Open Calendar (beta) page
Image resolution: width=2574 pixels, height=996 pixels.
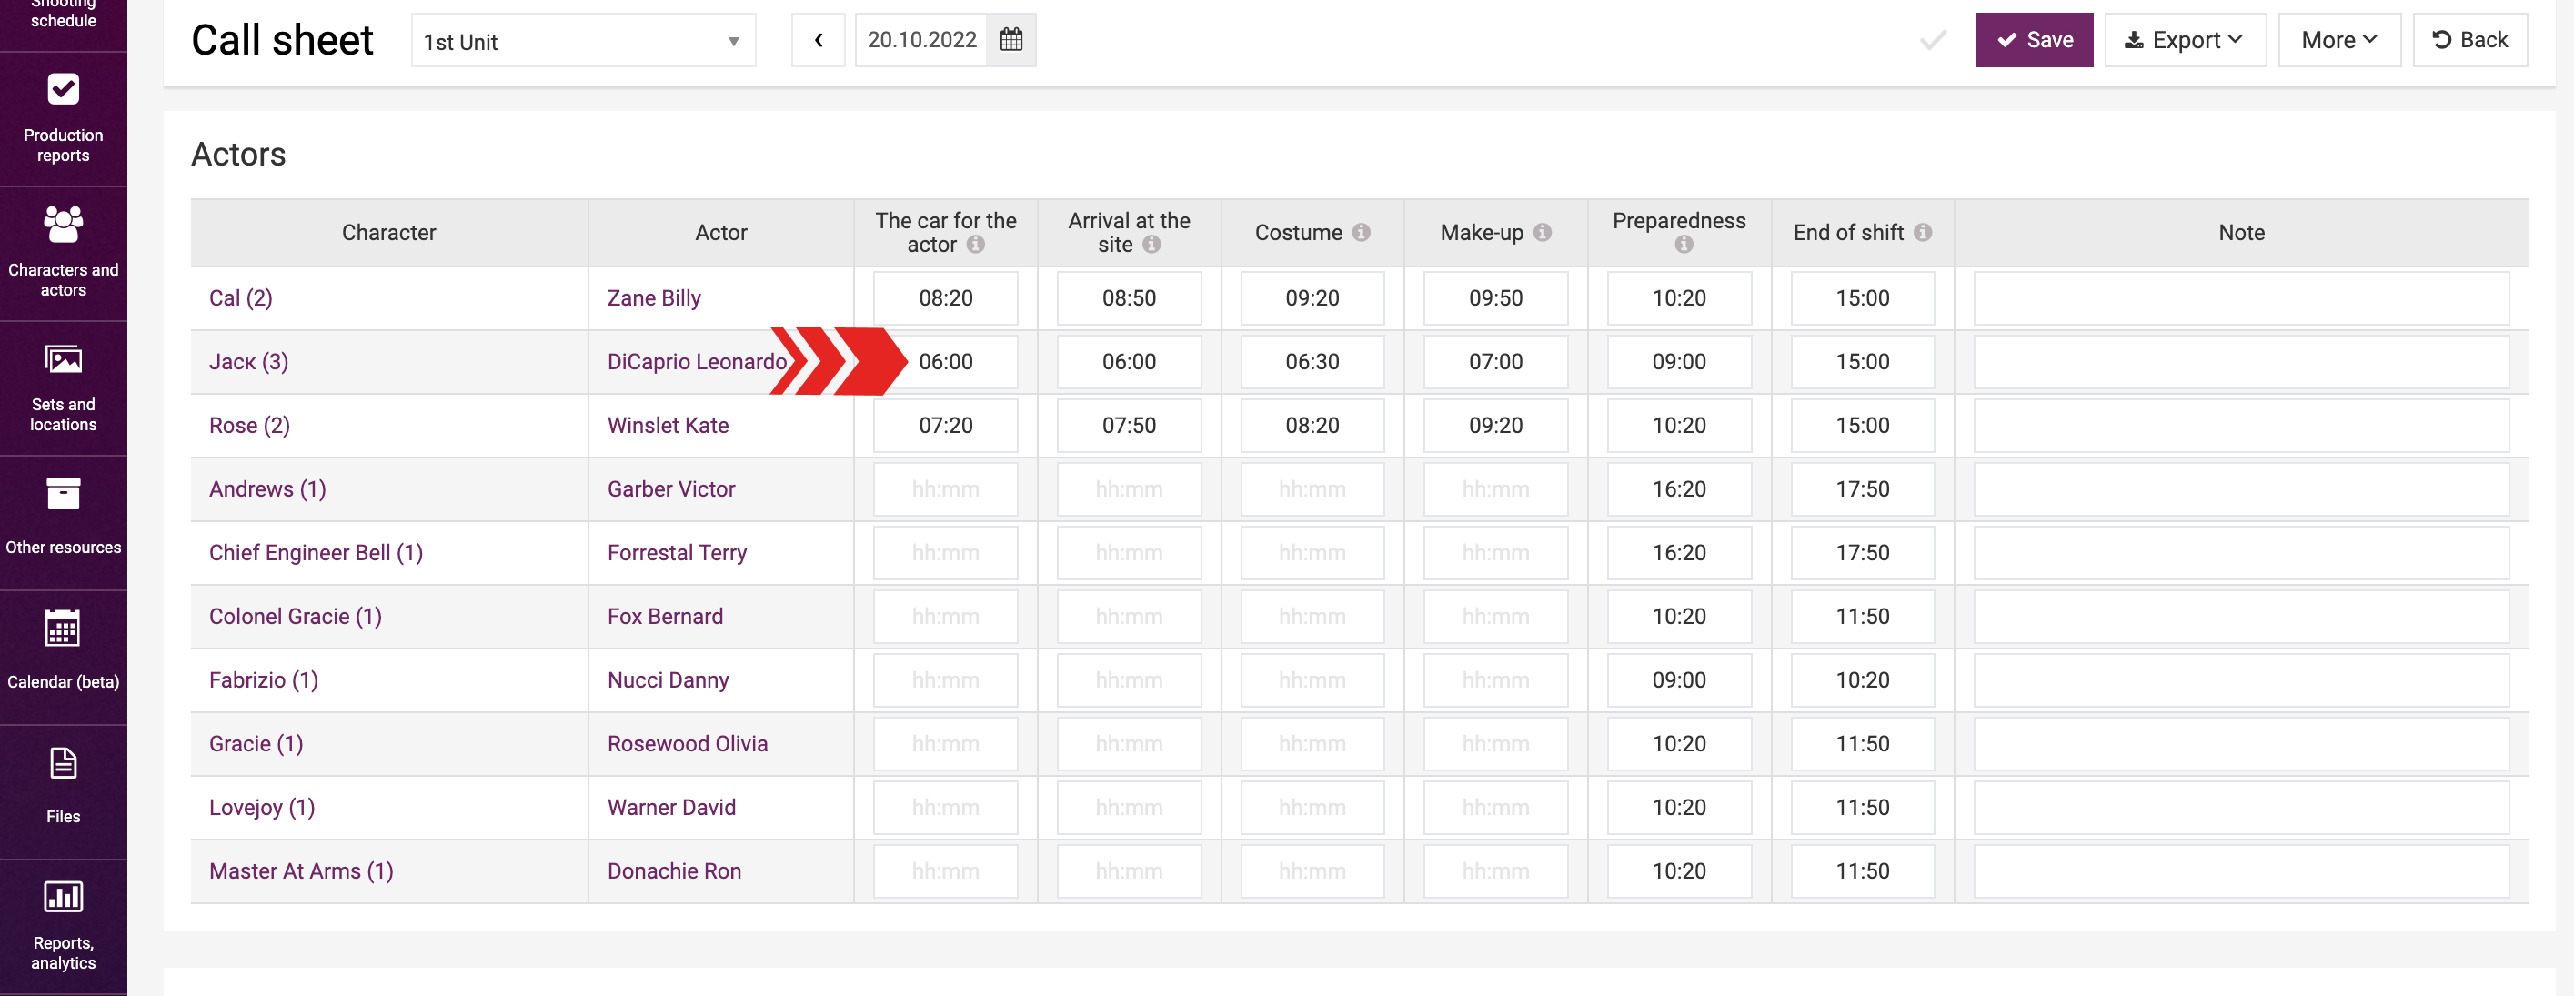tap(63, 658)
